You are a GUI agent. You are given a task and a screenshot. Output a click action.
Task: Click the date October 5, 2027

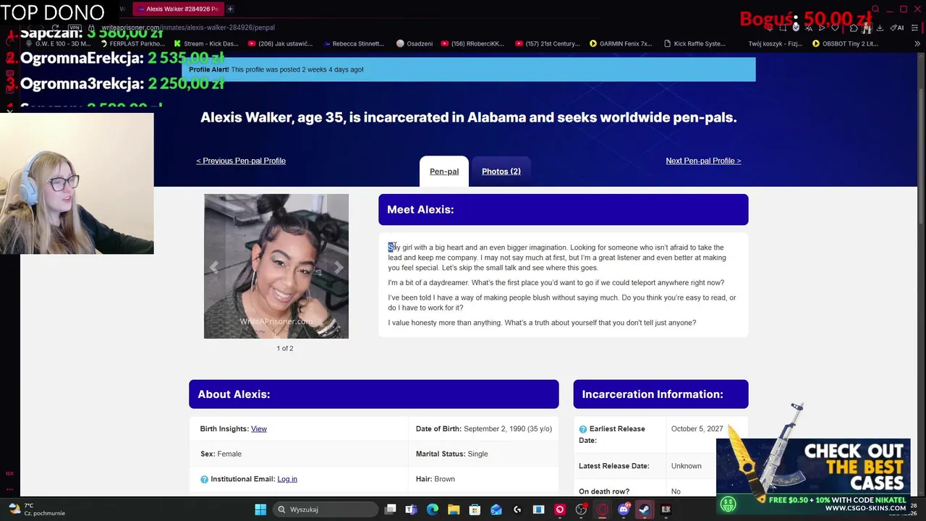tap(697, 429)
